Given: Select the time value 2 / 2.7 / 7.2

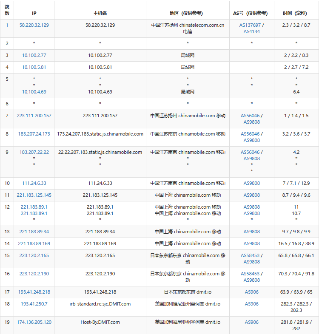Looking at the screenshot, I should coord(296,67).
